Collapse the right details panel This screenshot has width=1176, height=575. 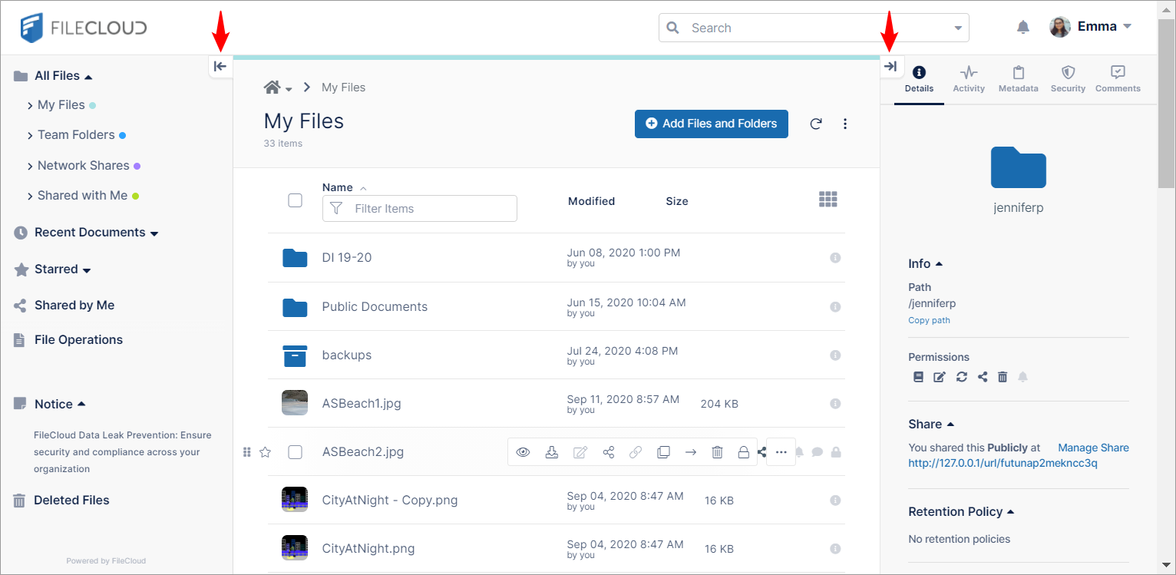click(x=890, y=67)
